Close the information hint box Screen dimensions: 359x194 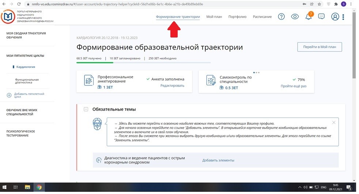[333, 123]
